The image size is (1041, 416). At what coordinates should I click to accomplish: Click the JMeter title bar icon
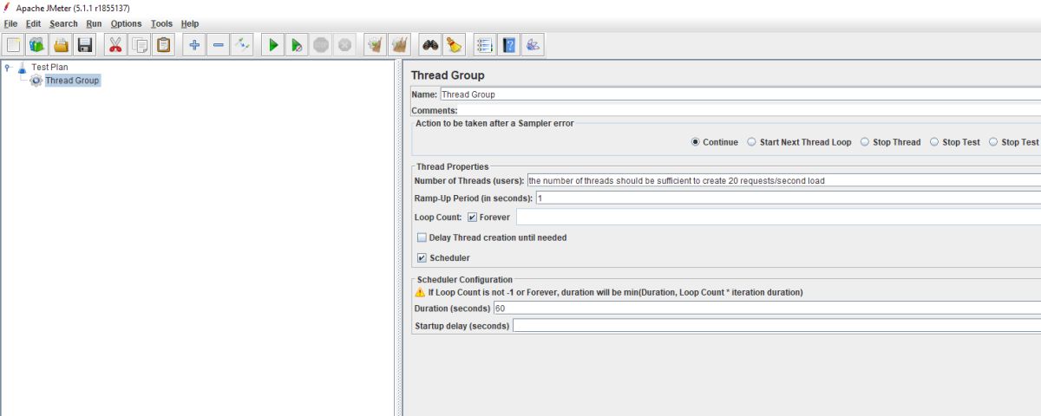7,7
